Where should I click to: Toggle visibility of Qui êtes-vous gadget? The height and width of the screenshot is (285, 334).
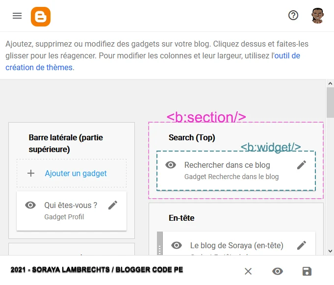pos(30,205)
